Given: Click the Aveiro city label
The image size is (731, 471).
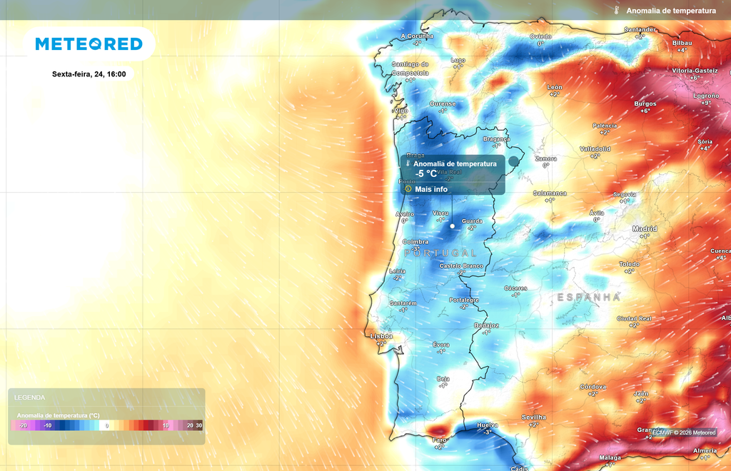Looking at the screenshot, I should (405, 214).
